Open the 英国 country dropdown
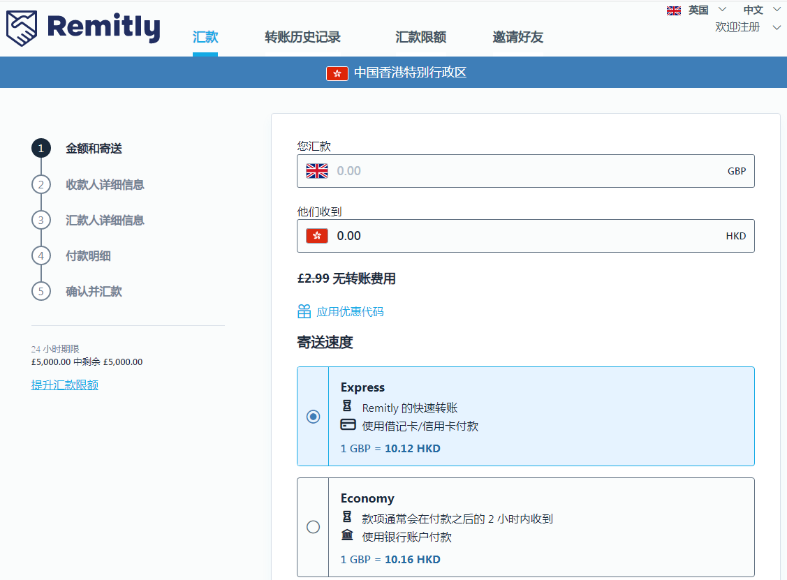 pyautogui.click(x=697, y=10)
